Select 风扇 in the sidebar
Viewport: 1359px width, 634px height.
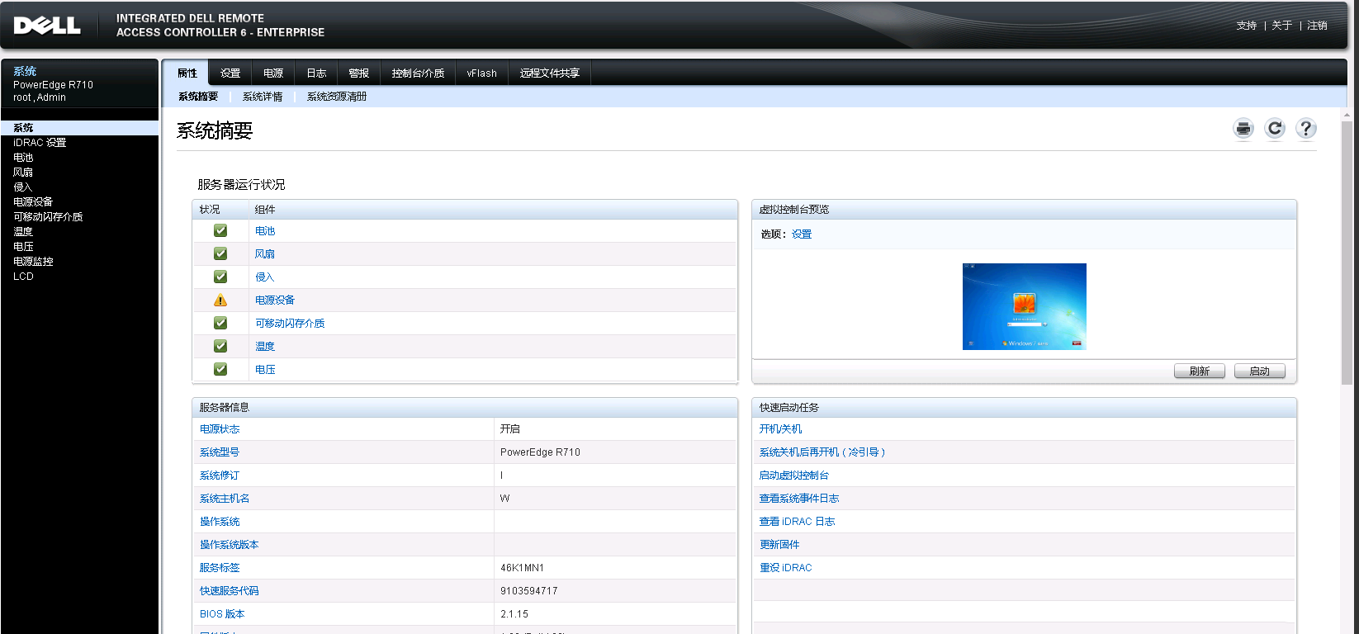pyautogui.click(x=23, y=173)
